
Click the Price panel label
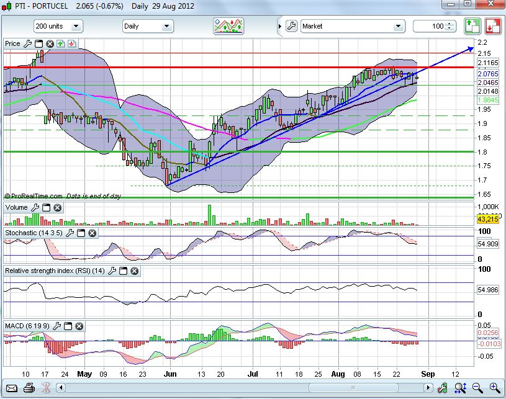[12, 43]
